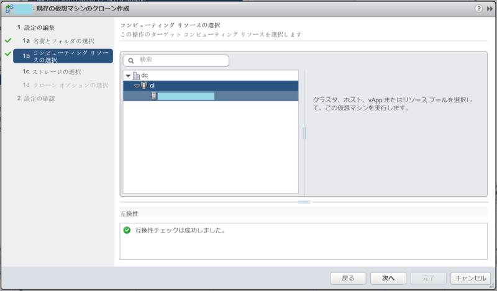
Task: Click the 既存の仮想マシンのクローン作成 dialog title
Action: point(83,9)
